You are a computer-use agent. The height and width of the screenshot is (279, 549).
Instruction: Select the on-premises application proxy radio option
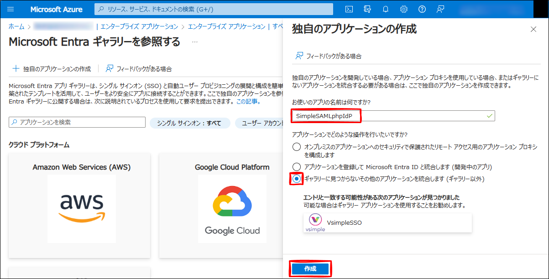pos(297,147)
